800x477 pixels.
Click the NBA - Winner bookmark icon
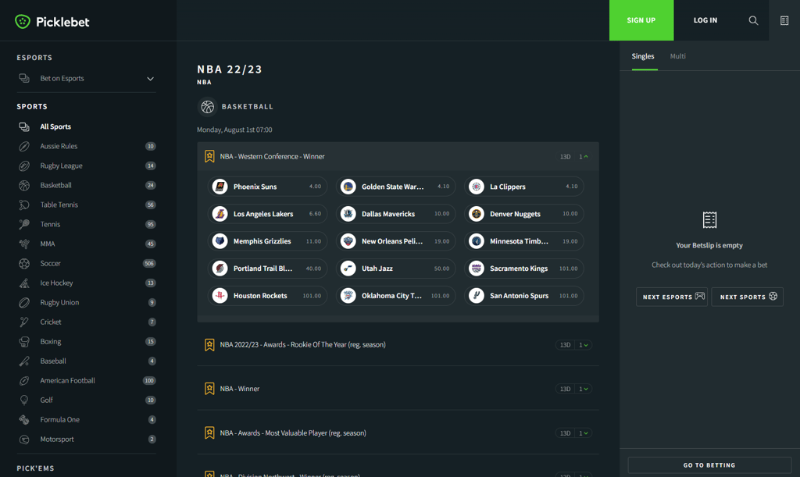click(x=209, y=389)
